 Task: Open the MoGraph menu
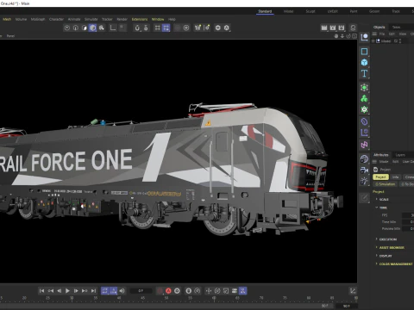click(x=38, y=19)
